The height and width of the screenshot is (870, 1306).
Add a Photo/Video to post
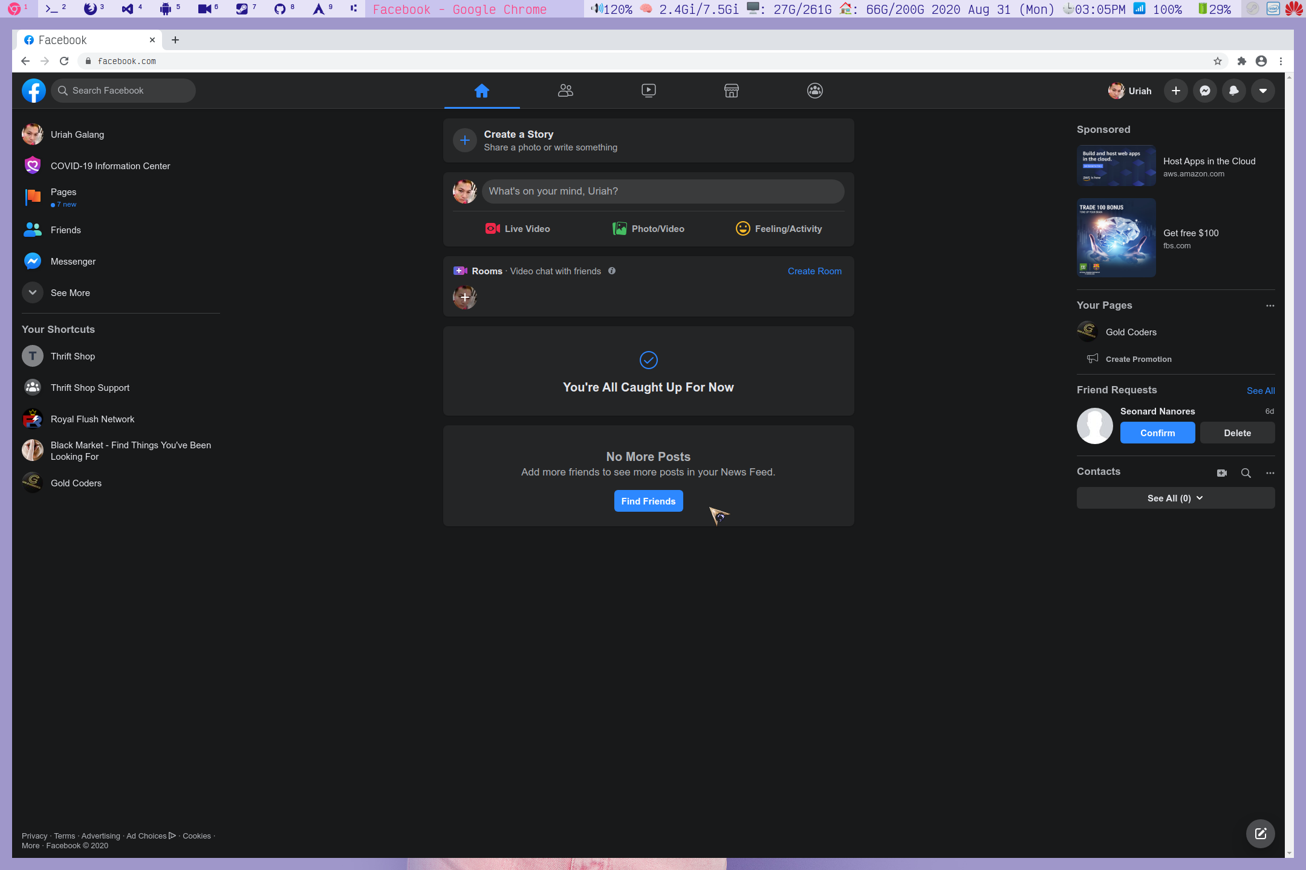tap(648, 228)
